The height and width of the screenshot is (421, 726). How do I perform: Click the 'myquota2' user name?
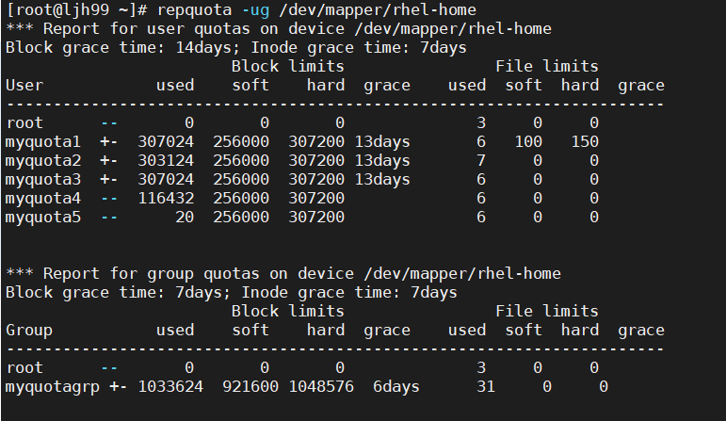pyautogui.click(x=43, y=161)
